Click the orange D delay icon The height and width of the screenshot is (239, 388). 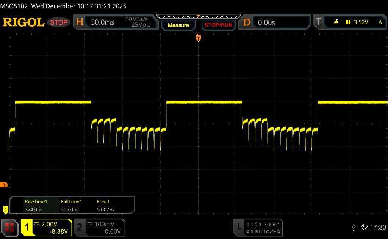click(x=247, y=22)
